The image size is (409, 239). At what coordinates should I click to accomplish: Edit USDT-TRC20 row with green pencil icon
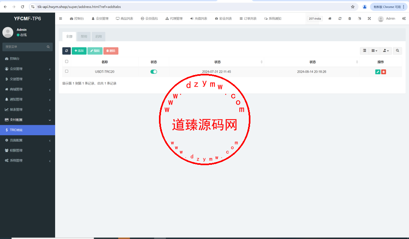(378, 72)
